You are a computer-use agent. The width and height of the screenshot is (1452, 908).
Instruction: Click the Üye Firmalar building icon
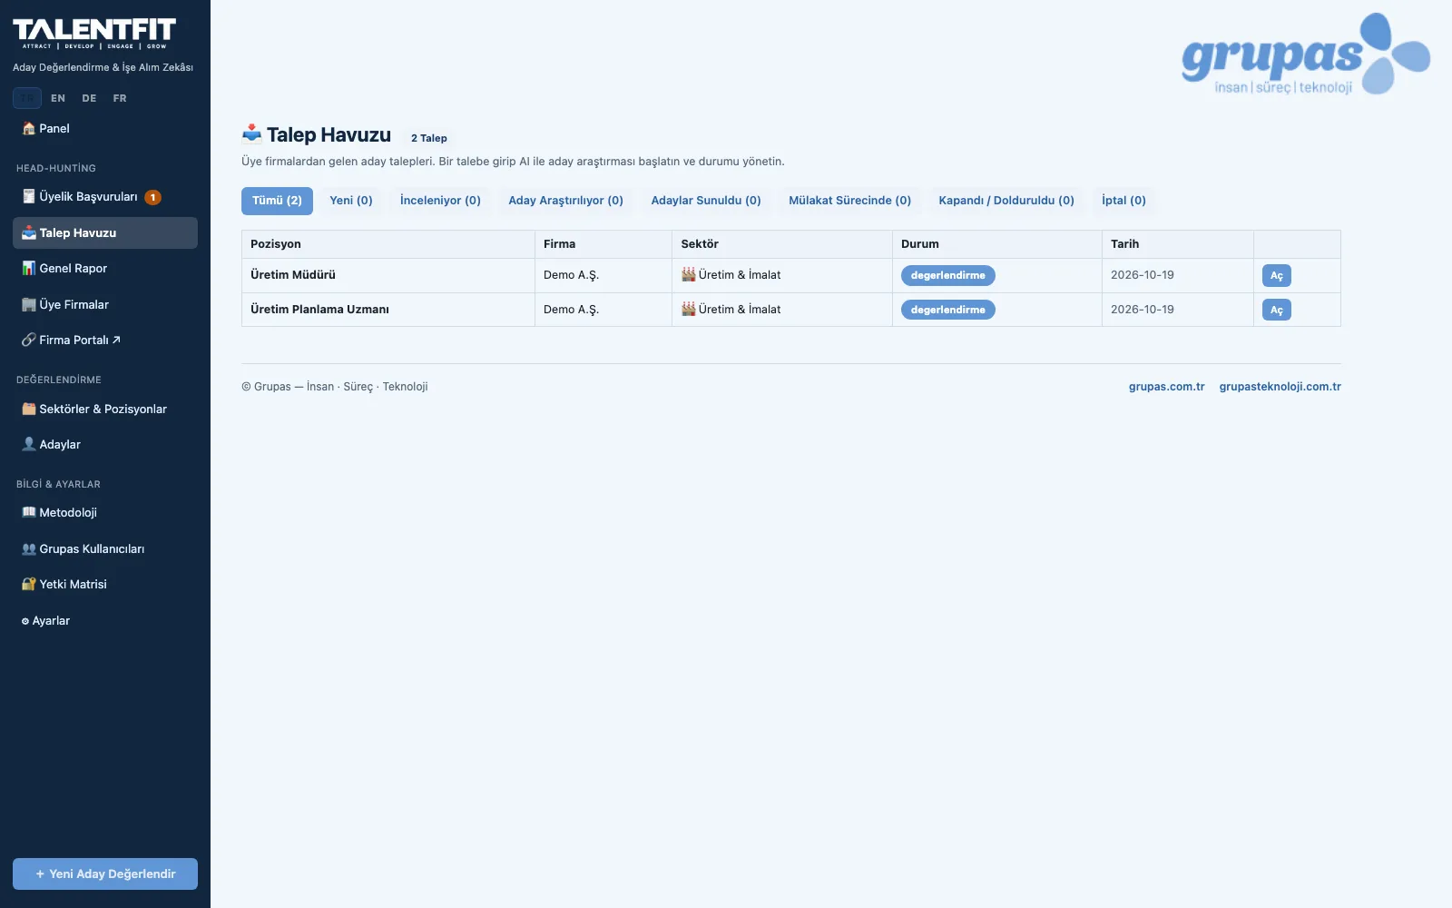click(29, 305)
